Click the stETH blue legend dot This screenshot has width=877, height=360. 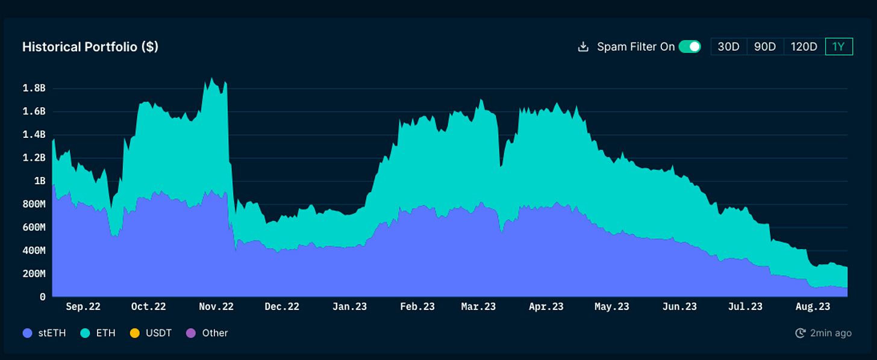pyautogui.click(x=27, y=333)
